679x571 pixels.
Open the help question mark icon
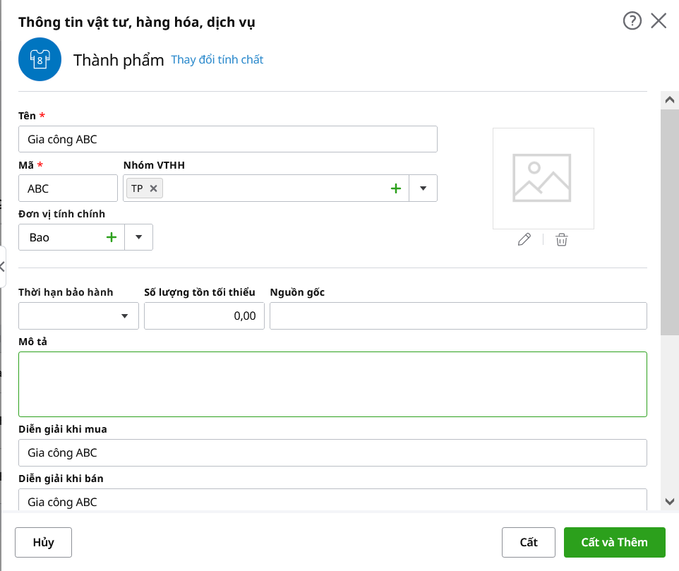click(x=632, y=21)
